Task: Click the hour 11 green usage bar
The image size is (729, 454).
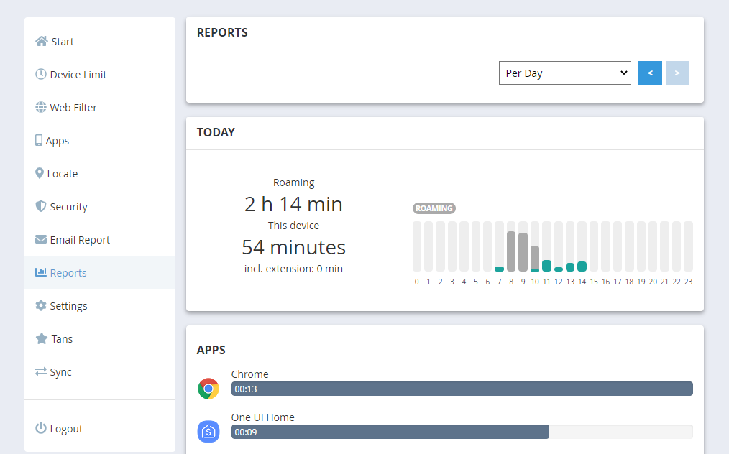Action: [546, 266]
